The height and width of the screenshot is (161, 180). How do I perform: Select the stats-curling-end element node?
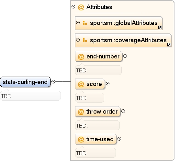[x=25, y=82]
